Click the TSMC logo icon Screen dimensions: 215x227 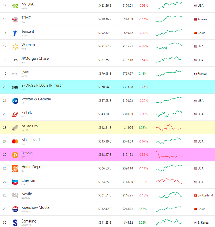(x=15, y=20)
